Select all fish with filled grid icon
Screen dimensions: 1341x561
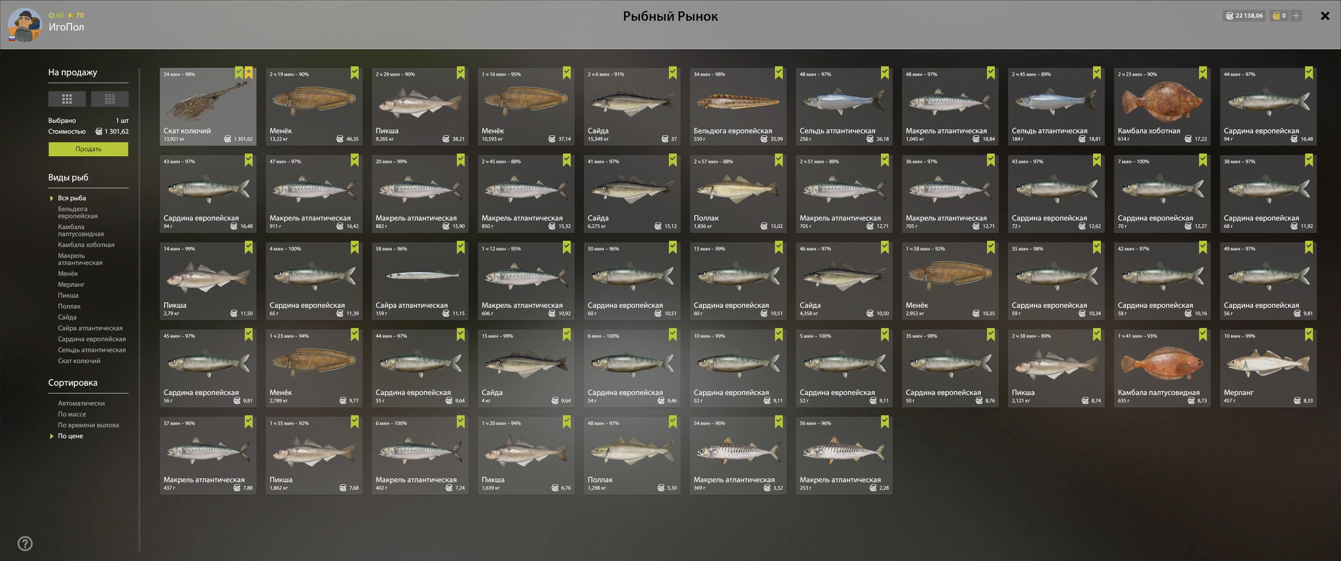[x=67, y=99]
